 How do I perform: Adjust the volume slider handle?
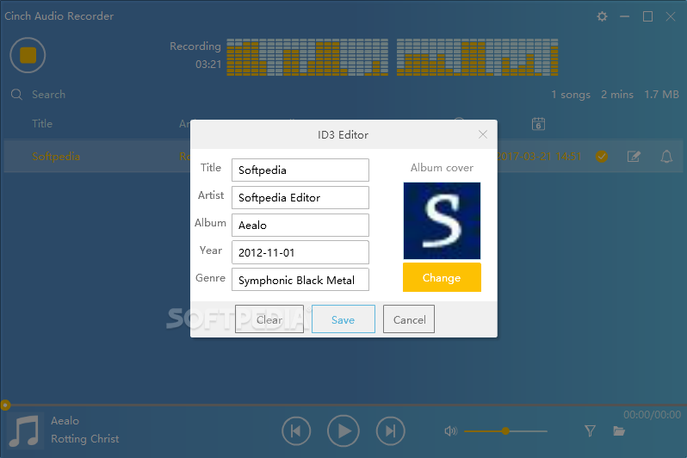pos(505,431)
